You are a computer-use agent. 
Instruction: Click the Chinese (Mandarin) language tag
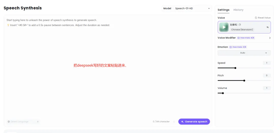point(242,30)
